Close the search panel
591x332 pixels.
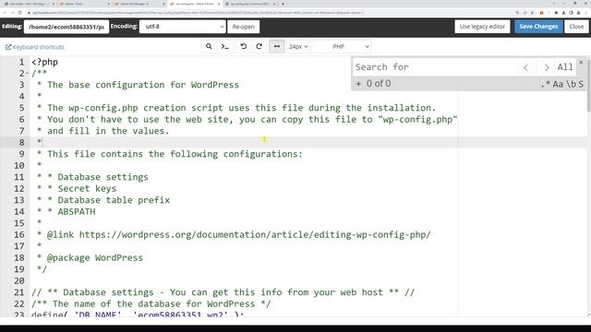coord(581,62)
